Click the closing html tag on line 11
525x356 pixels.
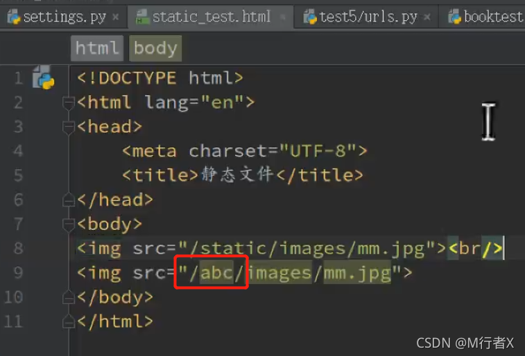(x=115, y=321)
